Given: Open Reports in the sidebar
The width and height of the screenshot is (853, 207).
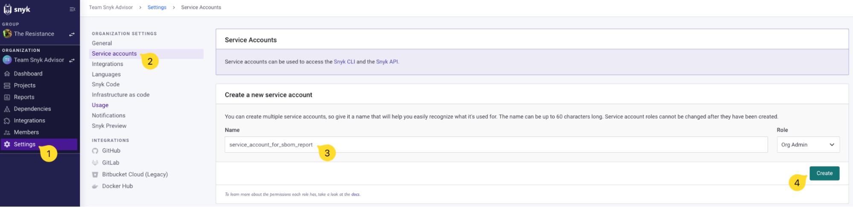Looking at the screenshot, I should (x=24, y=97).
